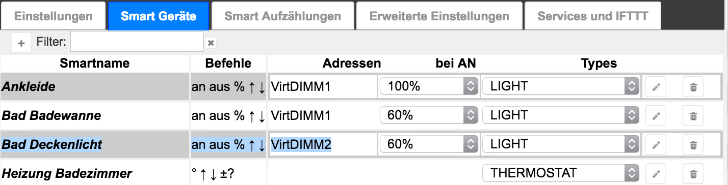Delete the Heizung Badezimmer entry
Image resolution: width=728 pixels, height=185 pixels.
[x=693, y=173]
